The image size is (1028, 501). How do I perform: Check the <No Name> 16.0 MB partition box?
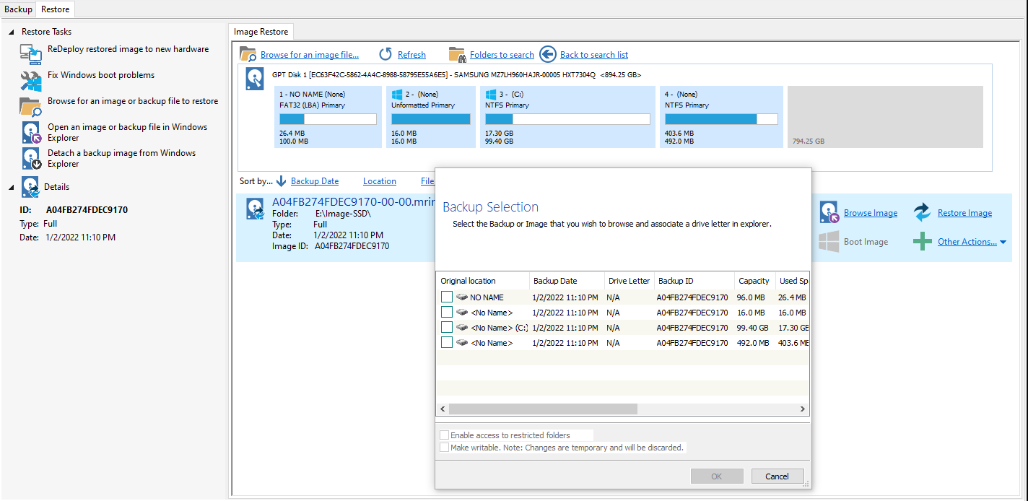click(x=447, y=312)
